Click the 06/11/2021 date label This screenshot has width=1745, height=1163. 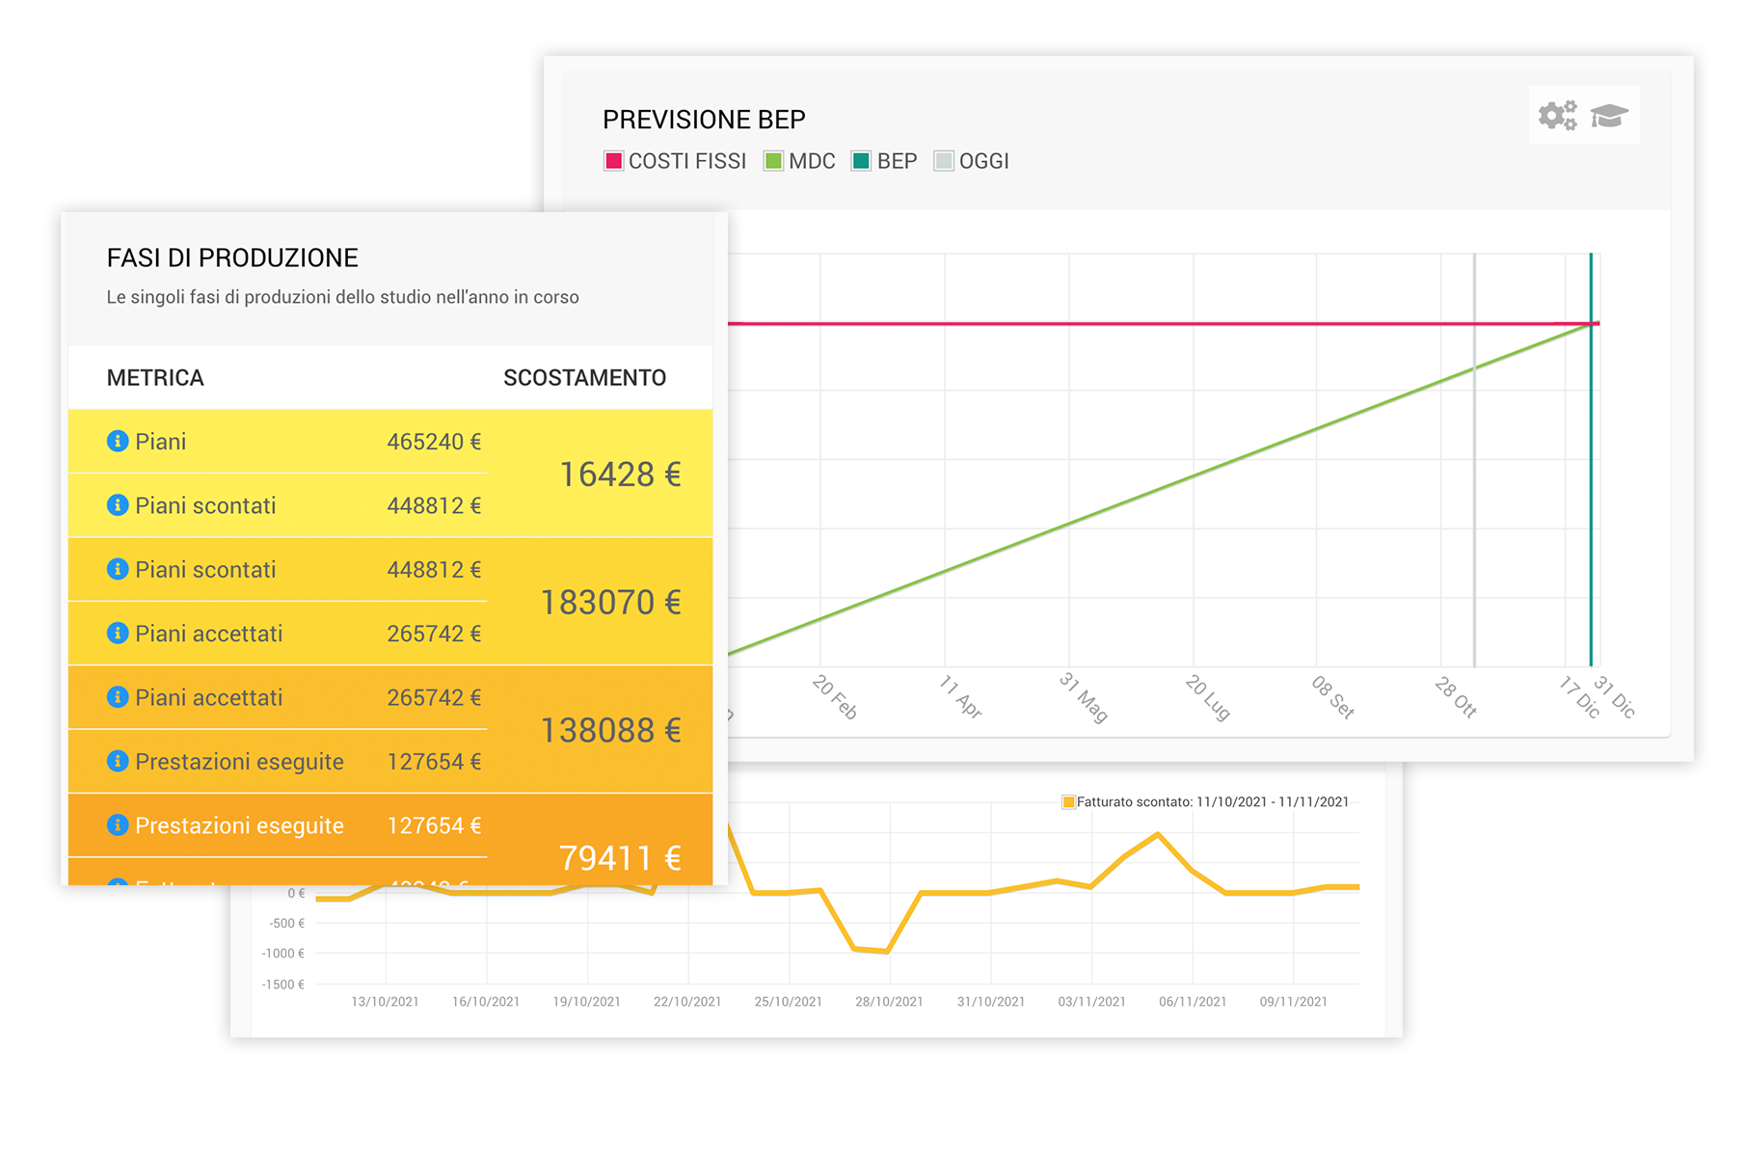(x=1193, y=1002)
